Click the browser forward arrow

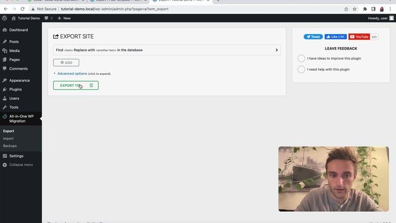pos(14,9)
